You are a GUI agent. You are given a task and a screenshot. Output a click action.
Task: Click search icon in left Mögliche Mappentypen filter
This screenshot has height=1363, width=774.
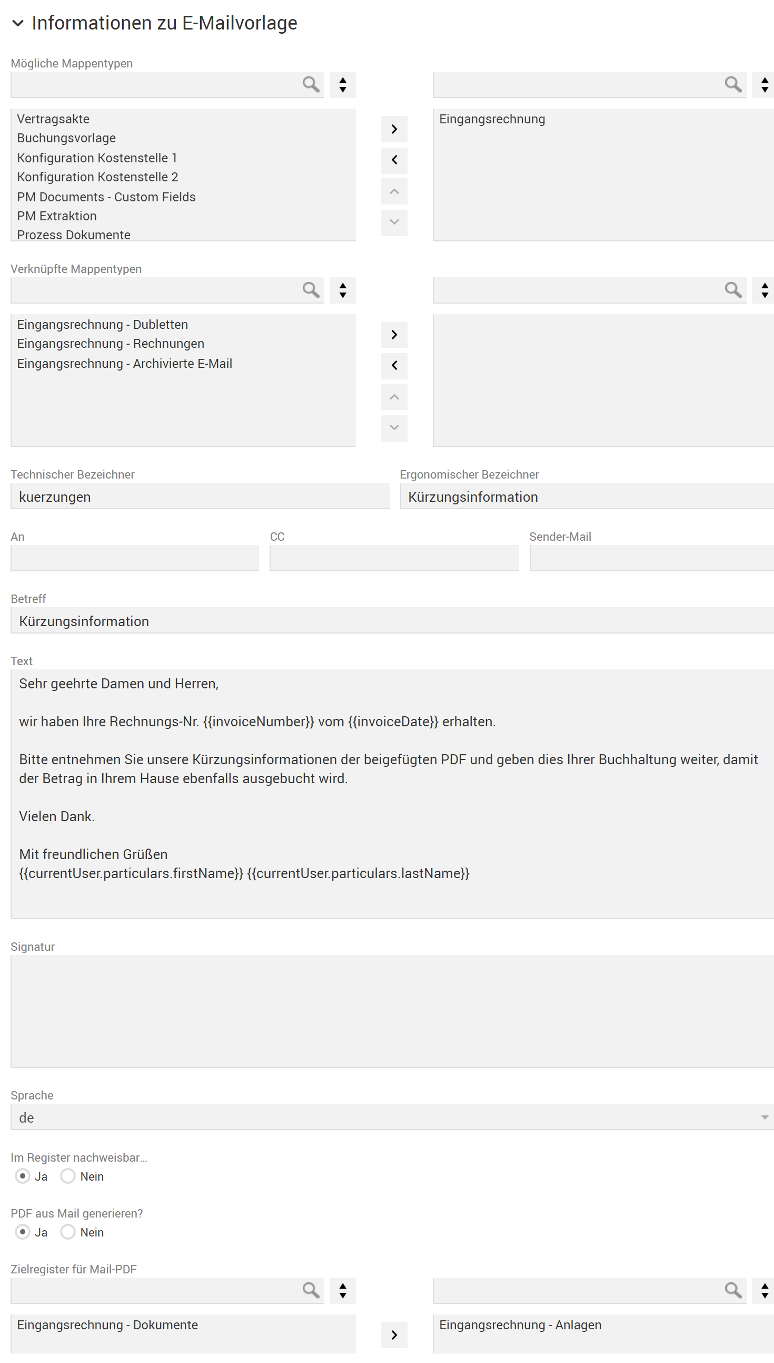coord(311,84)
